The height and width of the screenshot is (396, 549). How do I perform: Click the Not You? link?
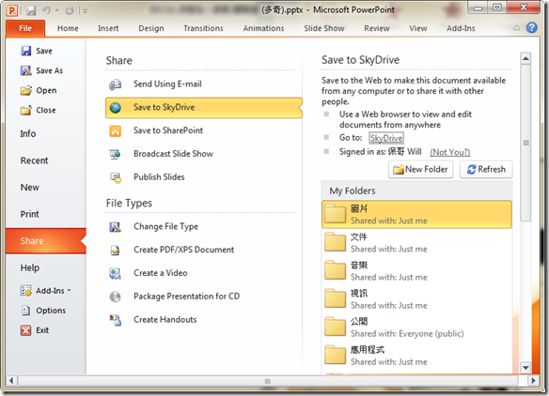point(450,152)
